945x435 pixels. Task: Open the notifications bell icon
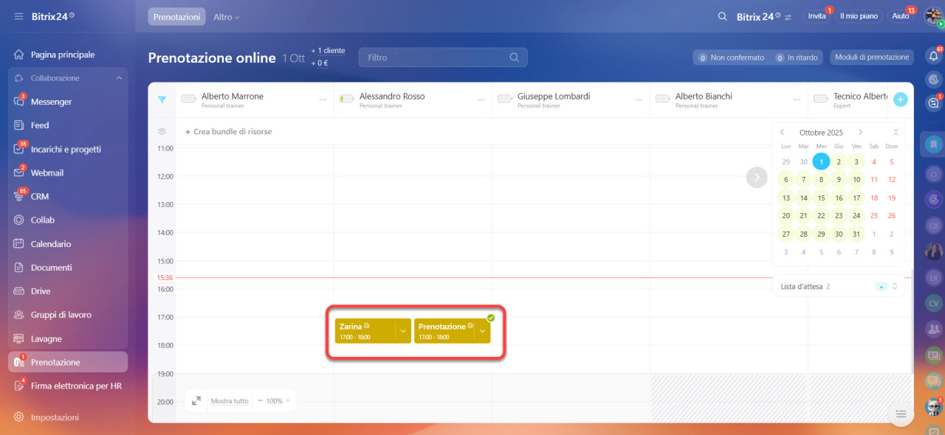point(933,56)
